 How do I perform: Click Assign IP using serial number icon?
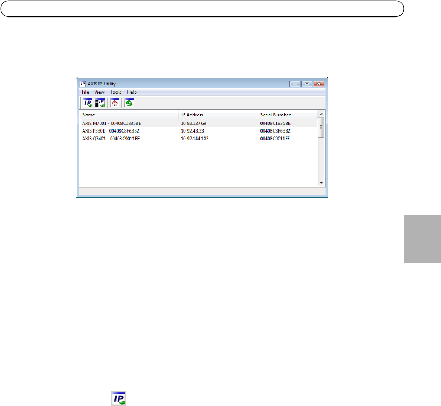(x=100, y=103)
